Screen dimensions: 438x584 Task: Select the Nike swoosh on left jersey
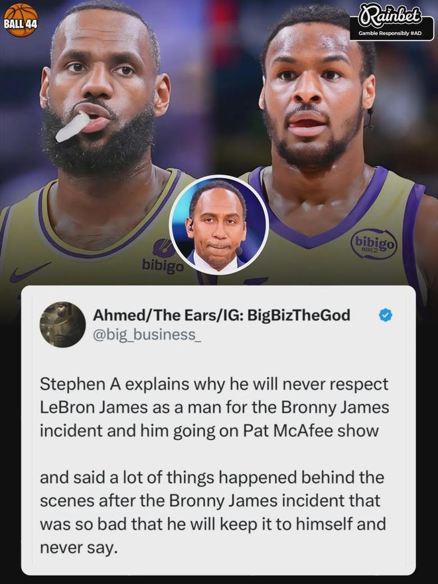29,273
